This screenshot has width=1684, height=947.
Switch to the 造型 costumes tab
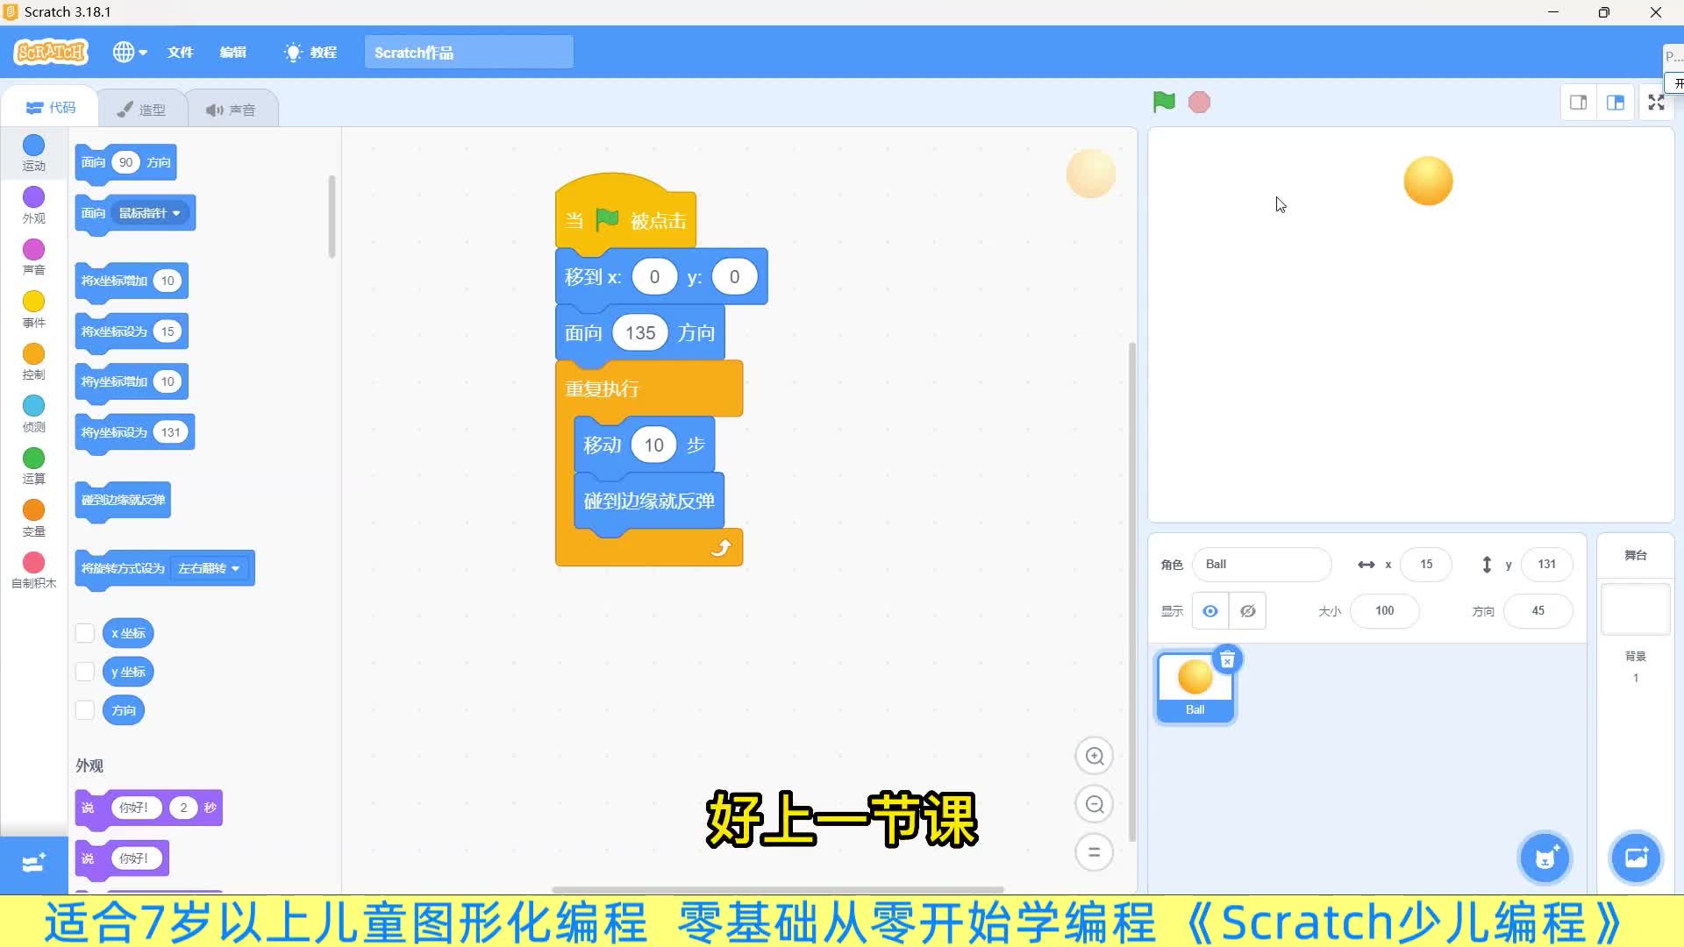tap(141, 110)
